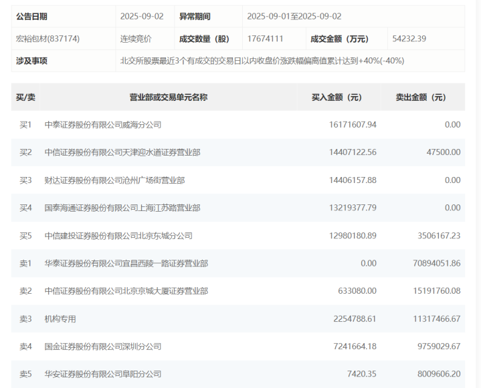This screenshot has width=481, height=388.
Task: Select 华泰证券宜昌西陵一路证券营业部 row name
Action: [x=126, y=263]
